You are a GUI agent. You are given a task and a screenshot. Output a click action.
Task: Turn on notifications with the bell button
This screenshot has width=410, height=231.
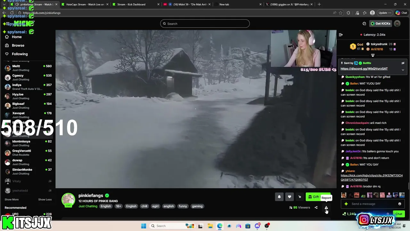click(279, 197)
